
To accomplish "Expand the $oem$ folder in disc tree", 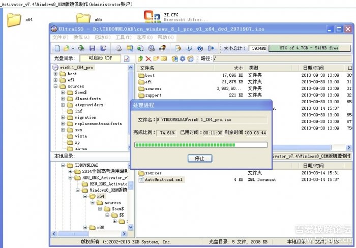I will (63, 92).
